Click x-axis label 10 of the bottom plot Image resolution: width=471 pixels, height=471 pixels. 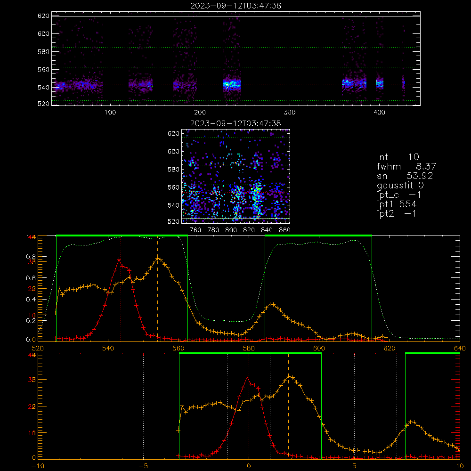coord(460,466)
